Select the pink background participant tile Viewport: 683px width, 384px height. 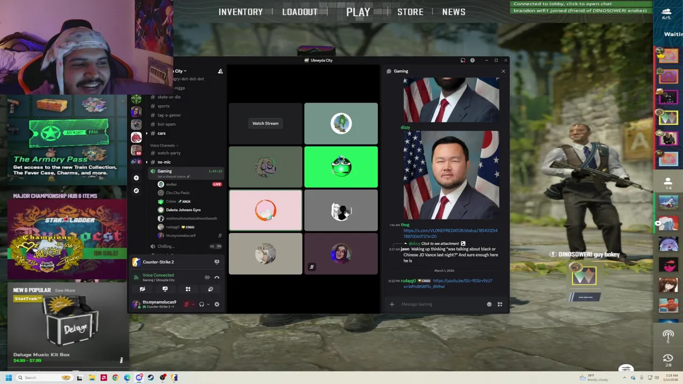(265, 211)
